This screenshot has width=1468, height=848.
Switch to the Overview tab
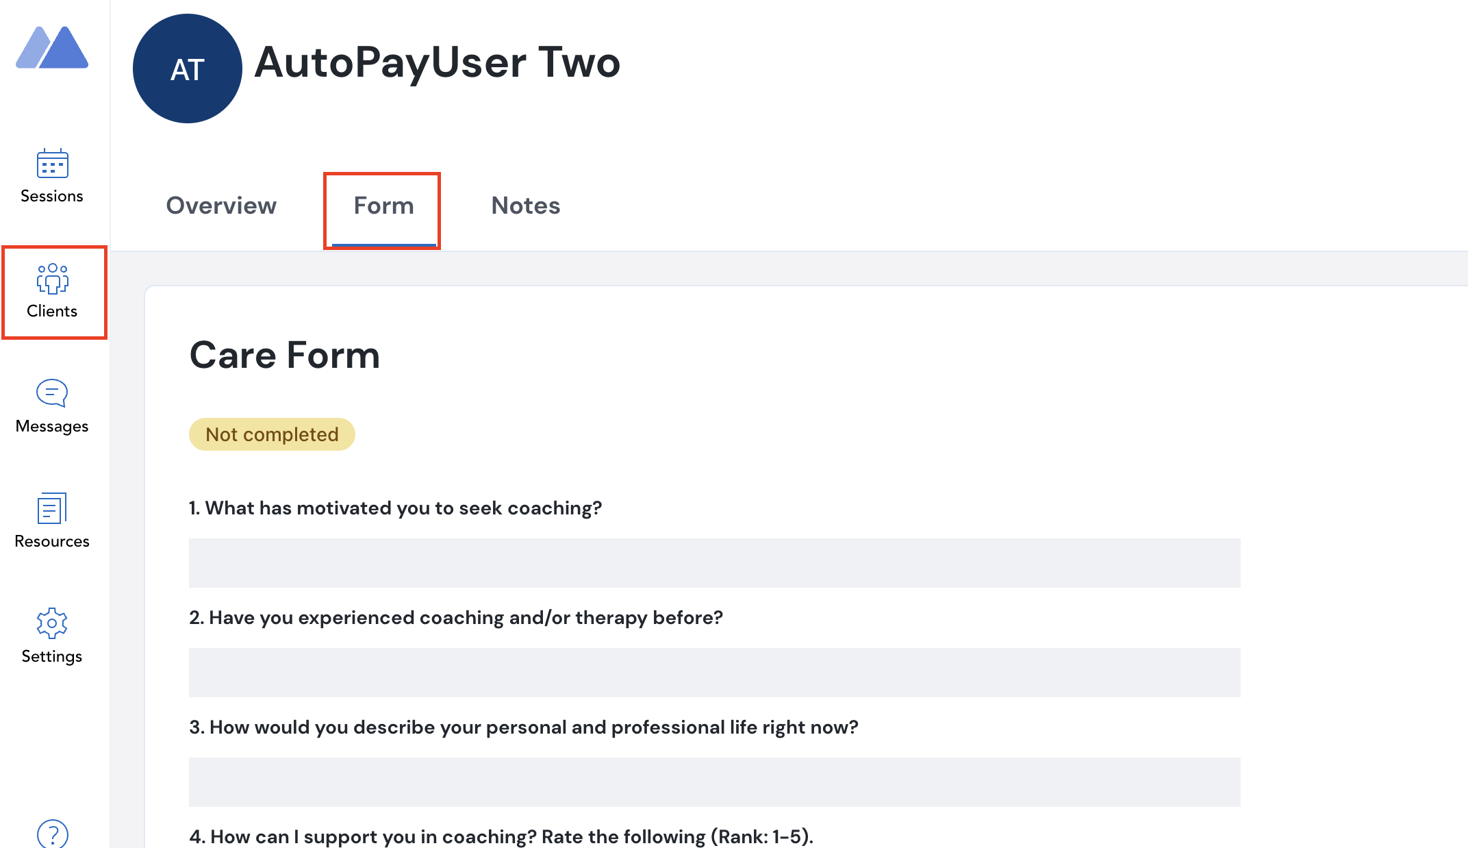coord(221,205)
